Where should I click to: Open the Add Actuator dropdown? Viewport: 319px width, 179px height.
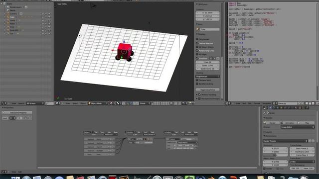[191, 135]
